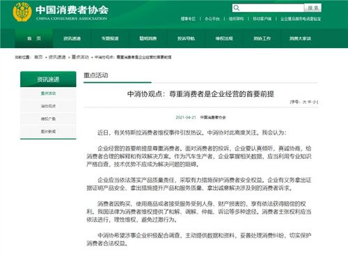Image resolution: width=348 pixels, height=260 pixels.
Task: Click 首页 in the breadcrumb trail
Action: (x=38, y=57)
